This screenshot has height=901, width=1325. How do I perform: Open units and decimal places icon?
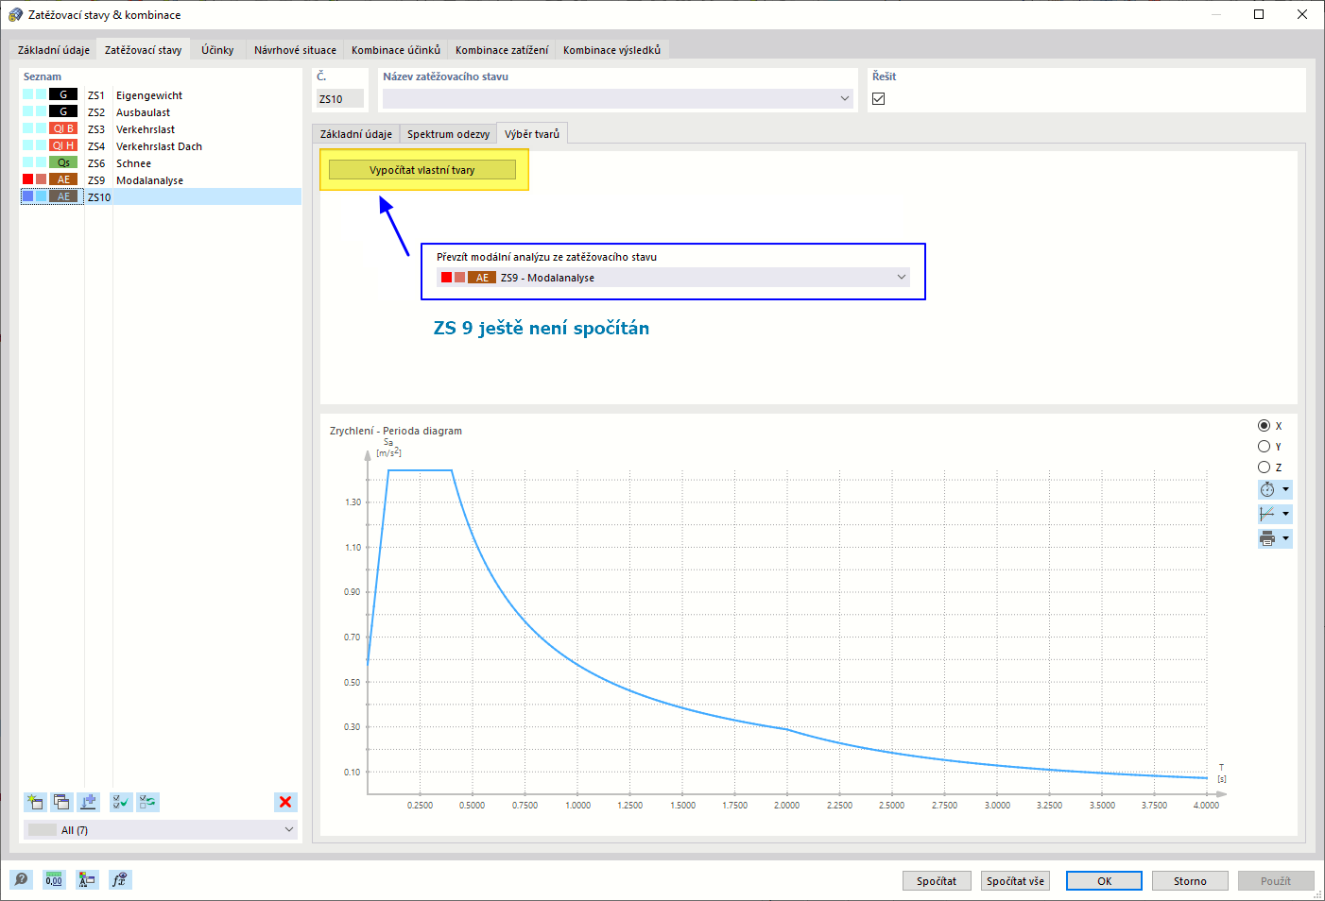[54, 879]
